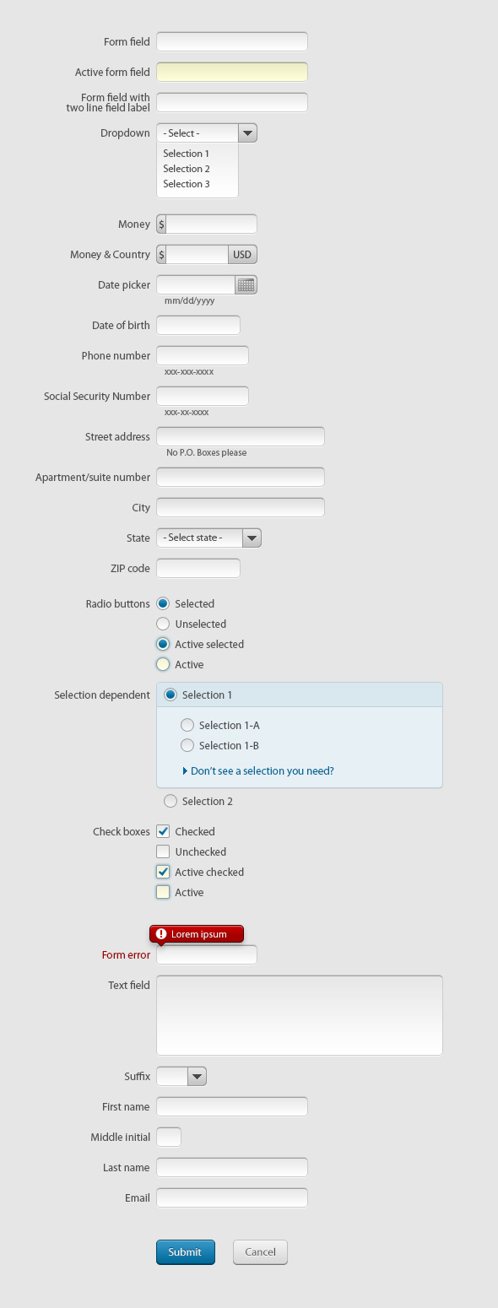Click the red Lorem ipsum error tooltip
The image size is (498, 1308).
click(197, 934)
